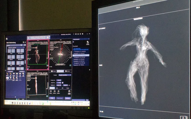Viewport: 191px width, 119px height.
Task: Select the MPR Standard layout thumbnail
Action: (20, 51)
